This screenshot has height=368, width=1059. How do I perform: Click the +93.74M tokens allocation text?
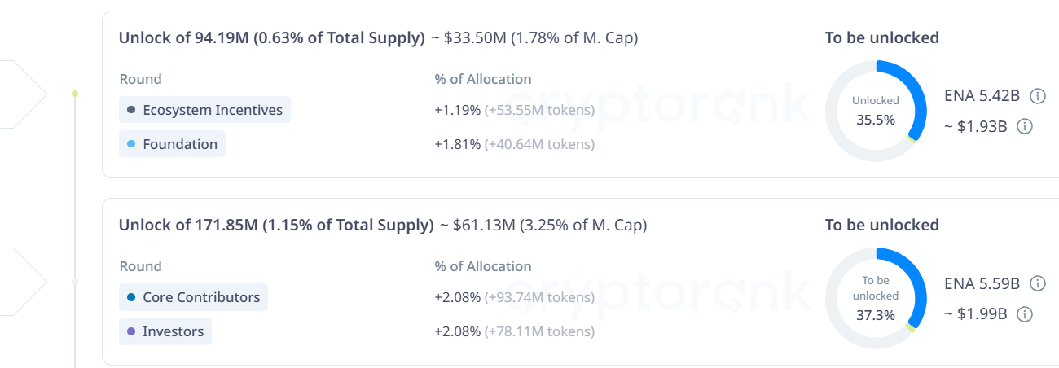click(x=539, y=297)
